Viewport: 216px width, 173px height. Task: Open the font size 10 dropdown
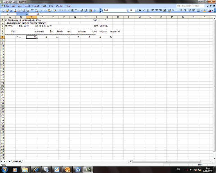[136, 10]
